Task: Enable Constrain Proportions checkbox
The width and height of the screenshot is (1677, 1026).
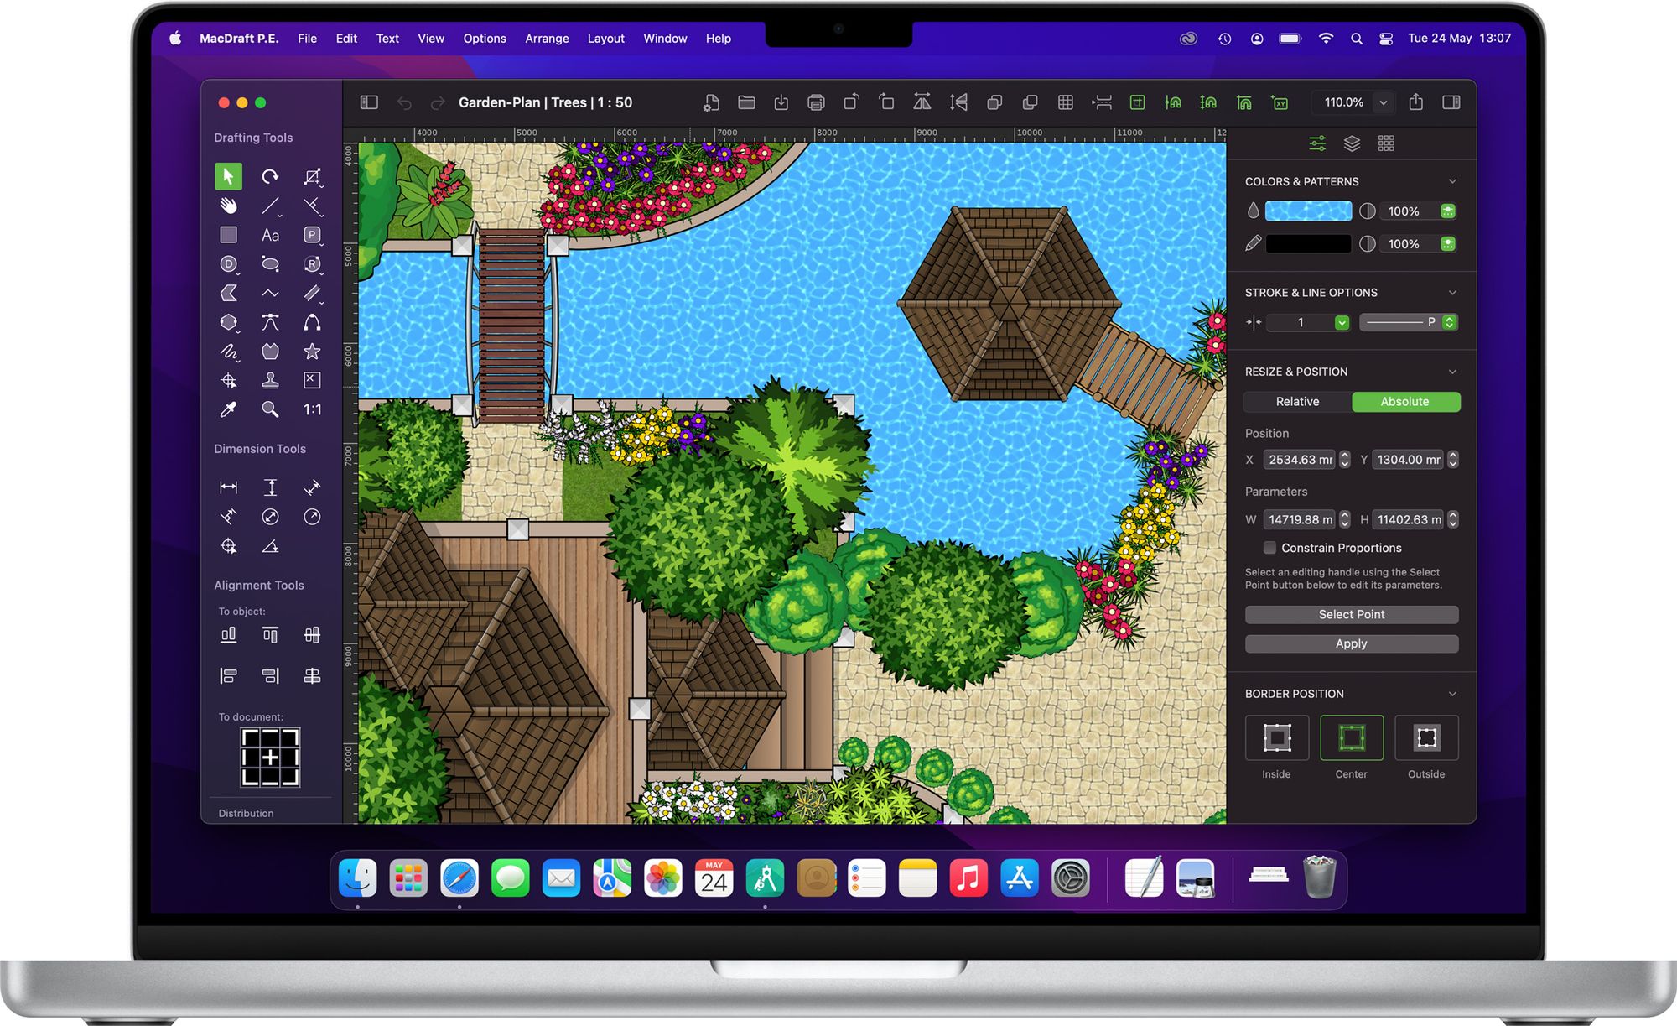Action: coord(1269,548)
